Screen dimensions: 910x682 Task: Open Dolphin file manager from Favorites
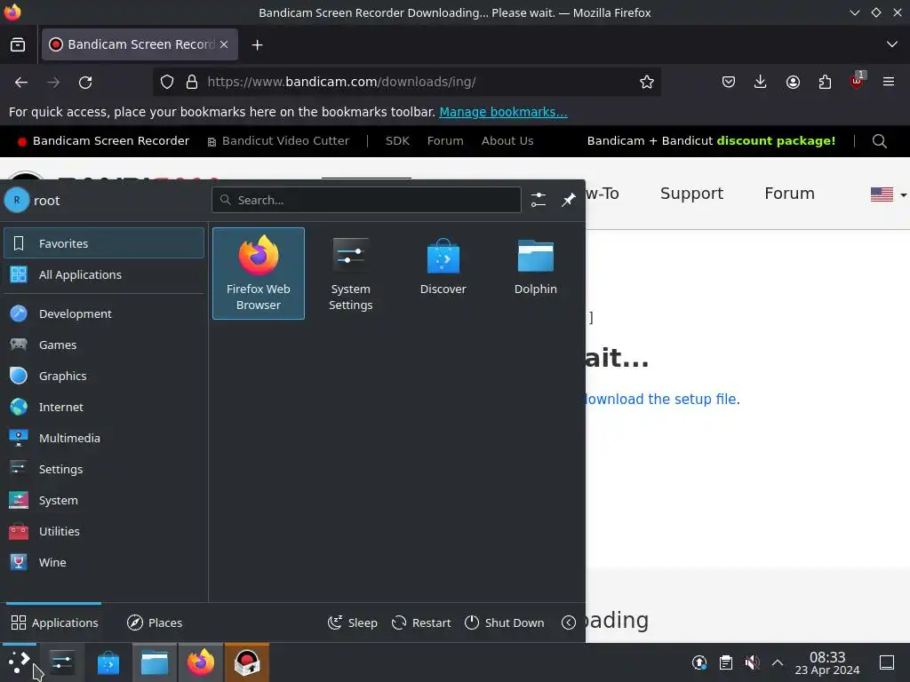coord(535,274)
